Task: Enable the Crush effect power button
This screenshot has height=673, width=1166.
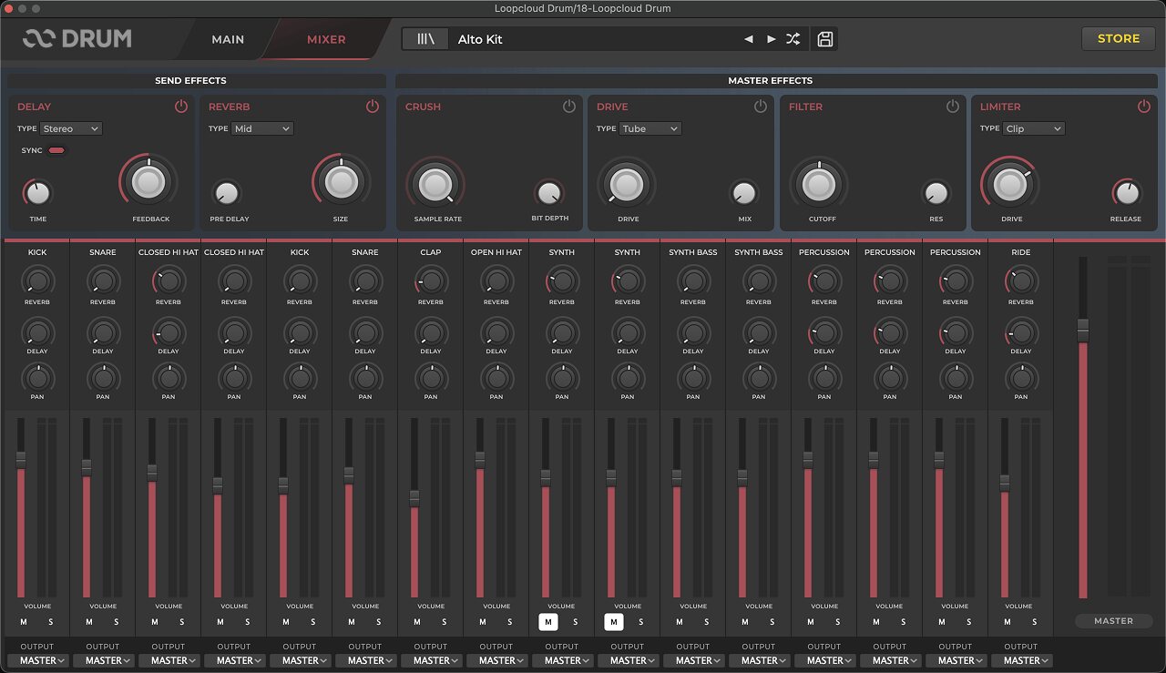Action: click(x=569, y=107)
